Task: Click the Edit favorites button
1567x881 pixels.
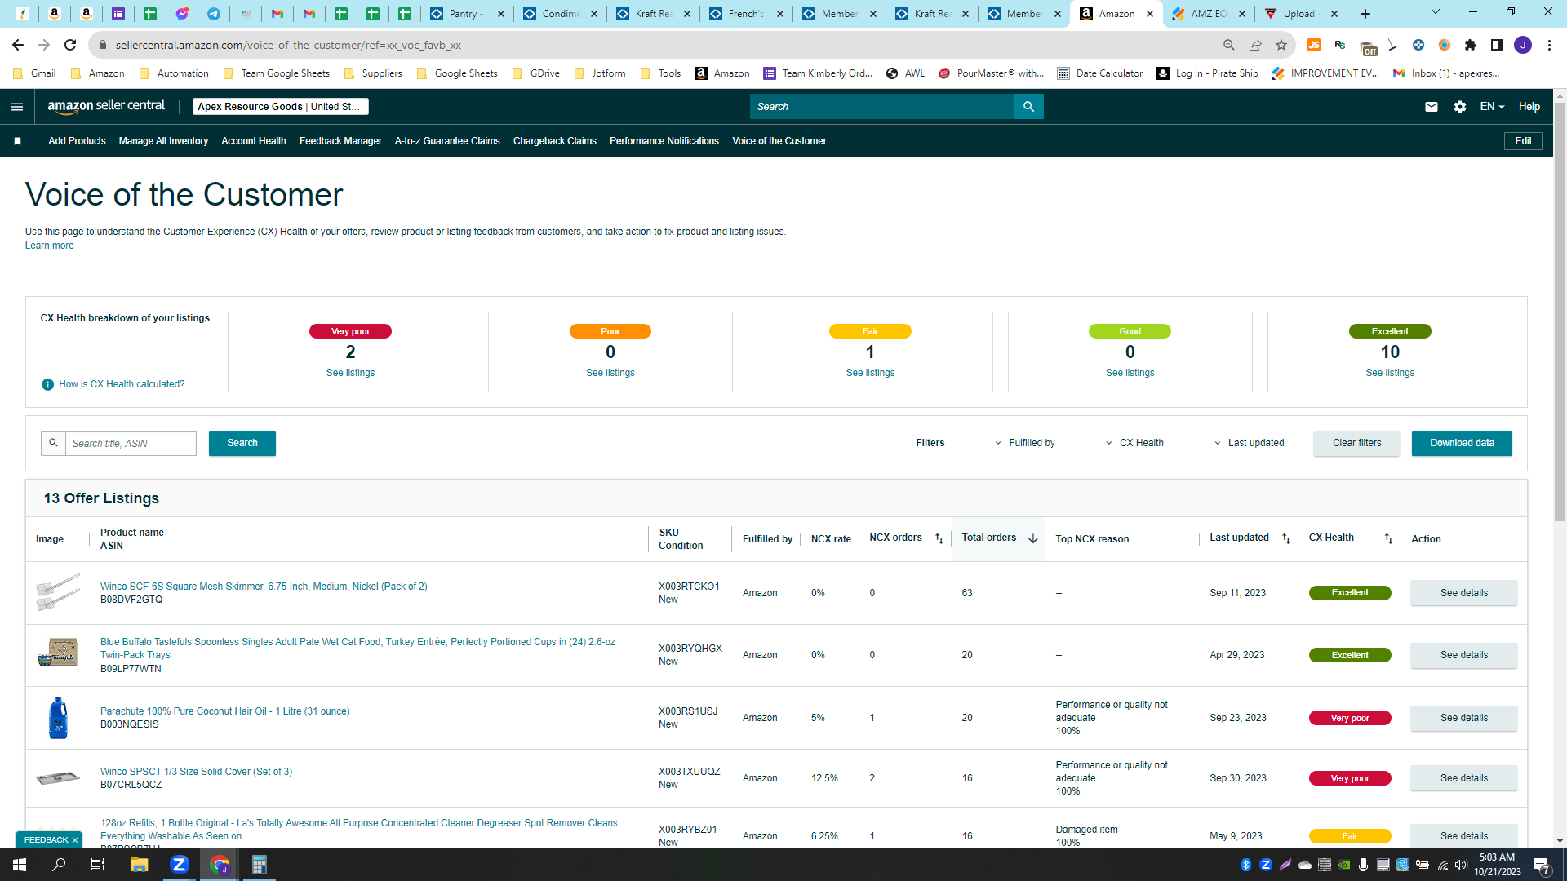Action: point(1523,141)
